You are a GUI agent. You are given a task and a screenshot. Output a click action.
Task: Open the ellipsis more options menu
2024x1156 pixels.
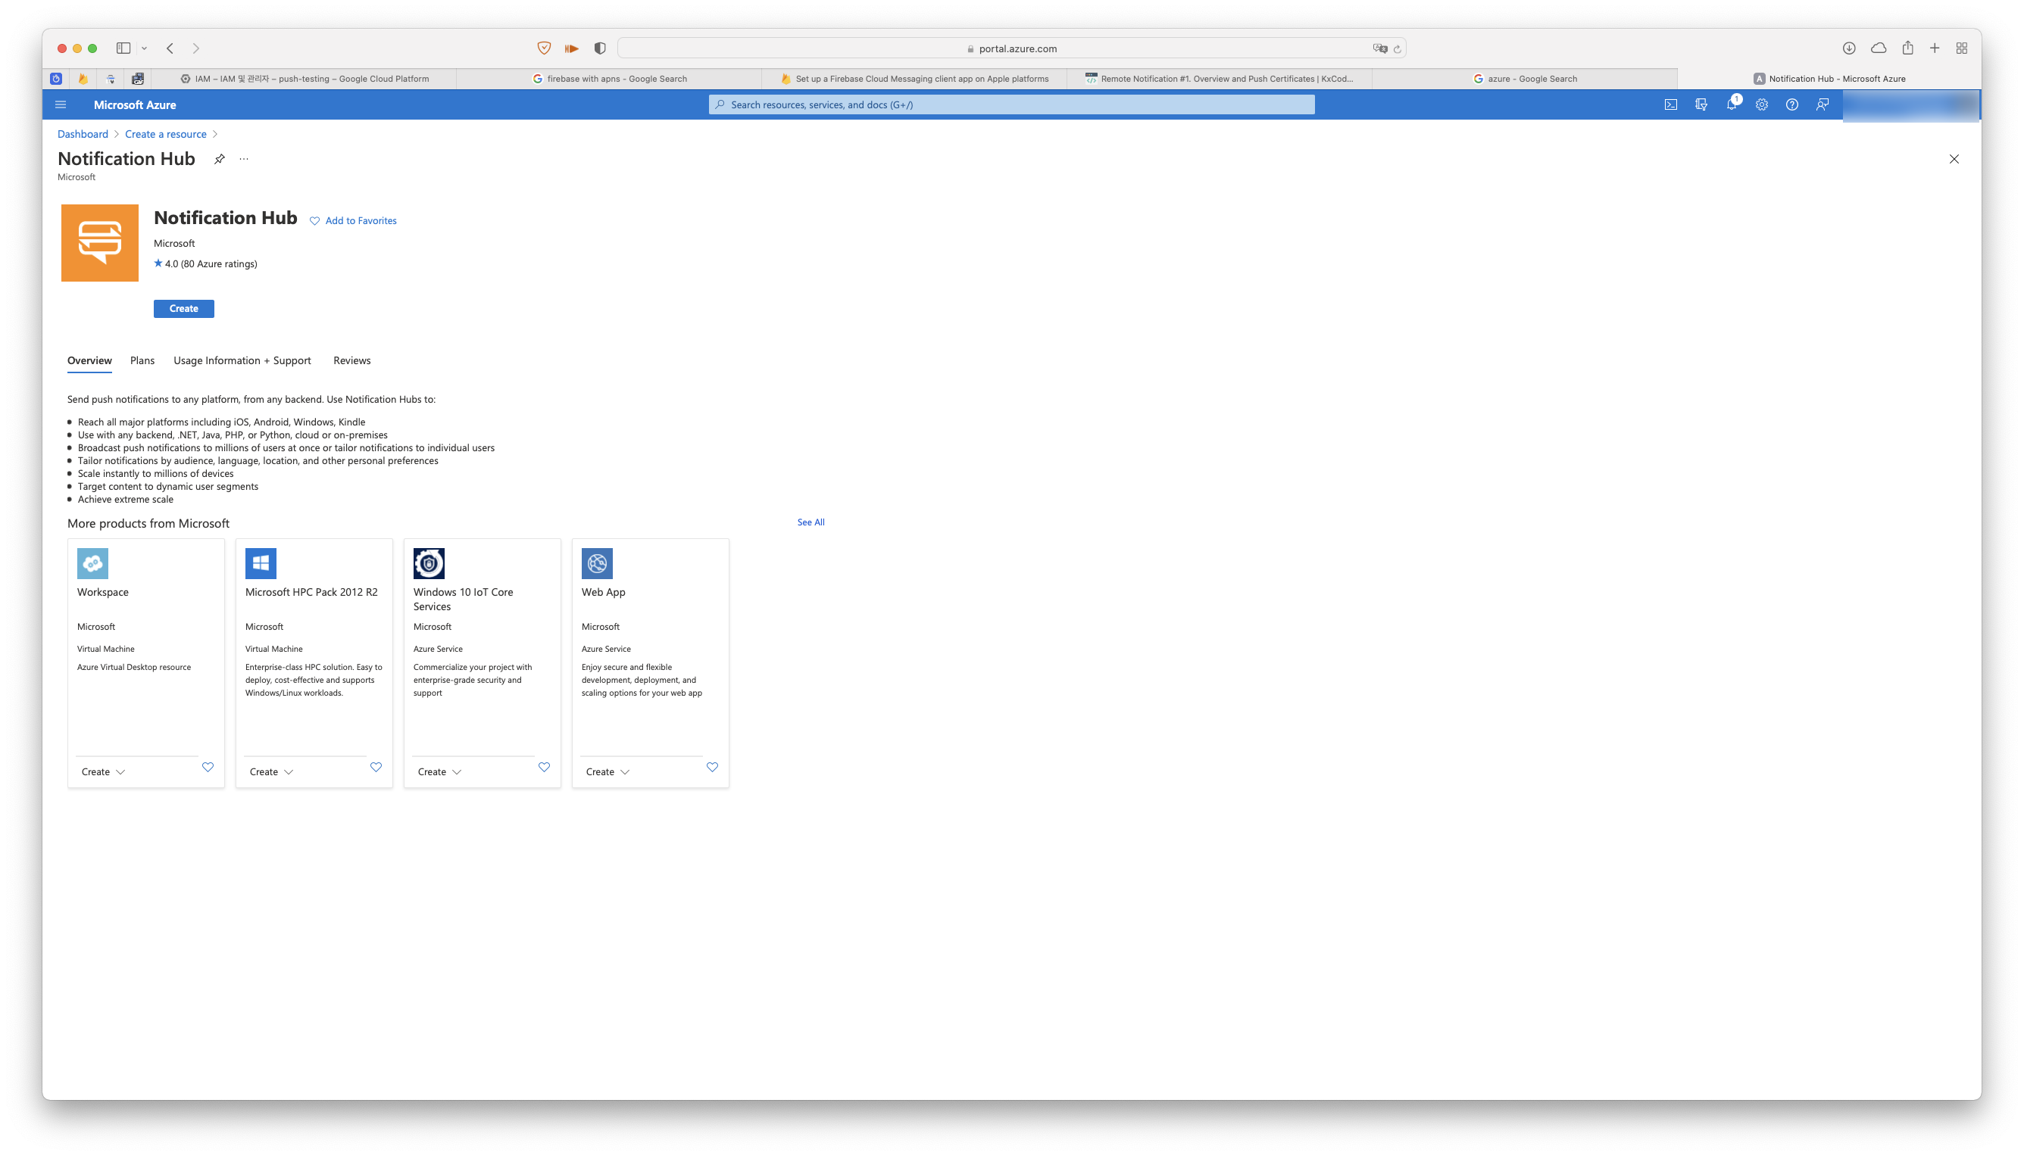pos(244,159)
